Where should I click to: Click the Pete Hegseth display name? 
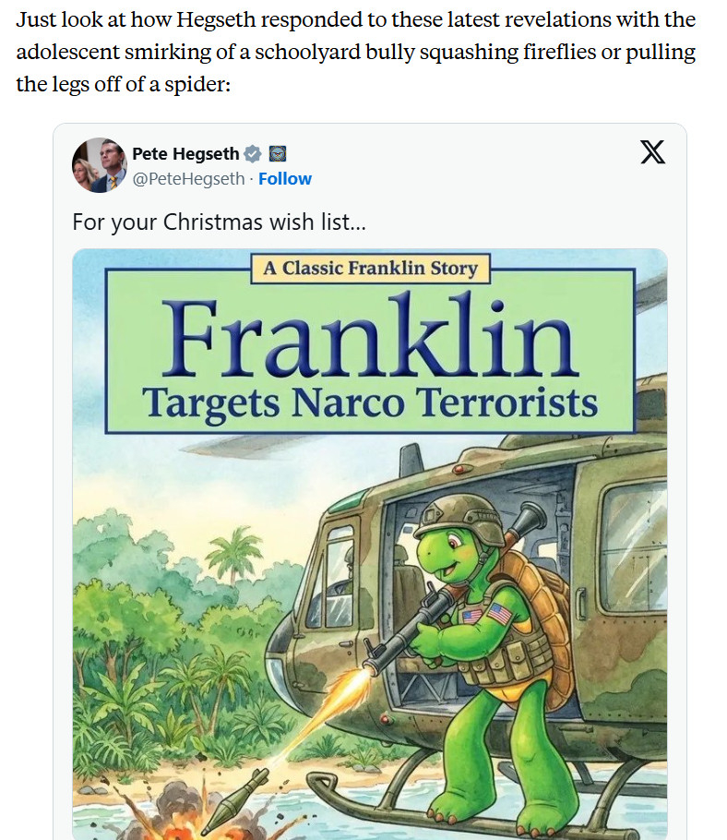click(185, 154)
